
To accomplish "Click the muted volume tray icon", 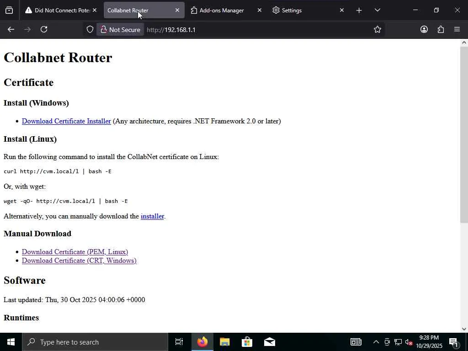I will tap(409, 342).
